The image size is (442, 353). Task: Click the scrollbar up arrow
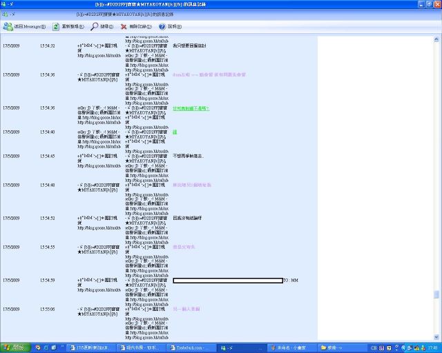pyautogui.click(x=436, y=39)
